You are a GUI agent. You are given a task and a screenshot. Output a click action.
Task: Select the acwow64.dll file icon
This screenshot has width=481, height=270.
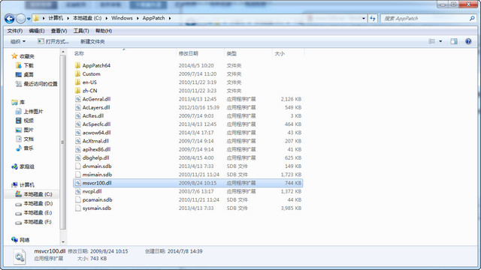(x=78, y=133)
